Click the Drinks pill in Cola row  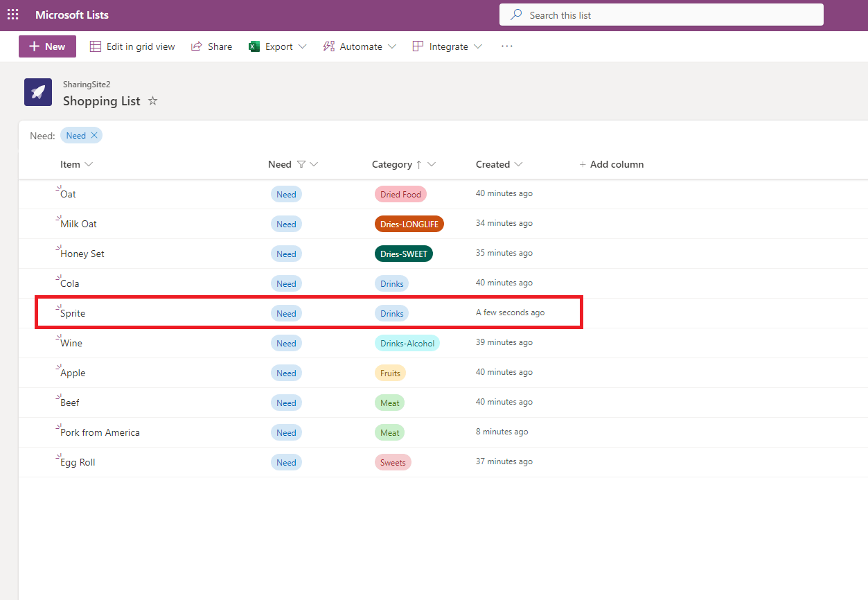click(391, 284)
